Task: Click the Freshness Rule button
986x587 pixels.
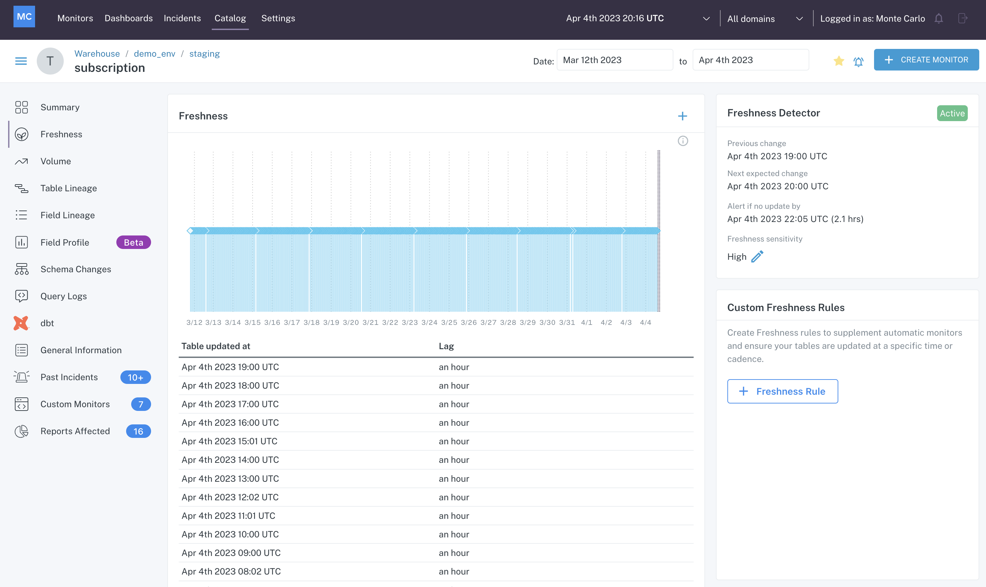Action: (x=782, y=391)
